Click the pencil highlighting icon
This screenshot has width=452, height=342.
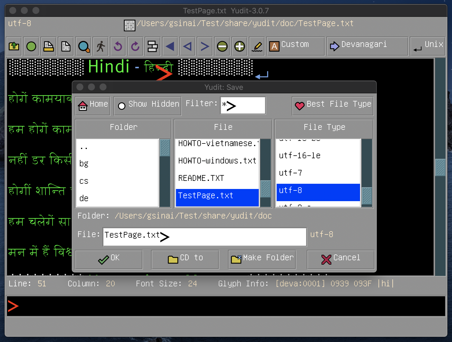coord(257,46)
